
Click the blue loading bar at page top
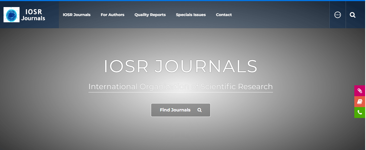[183, 1]
